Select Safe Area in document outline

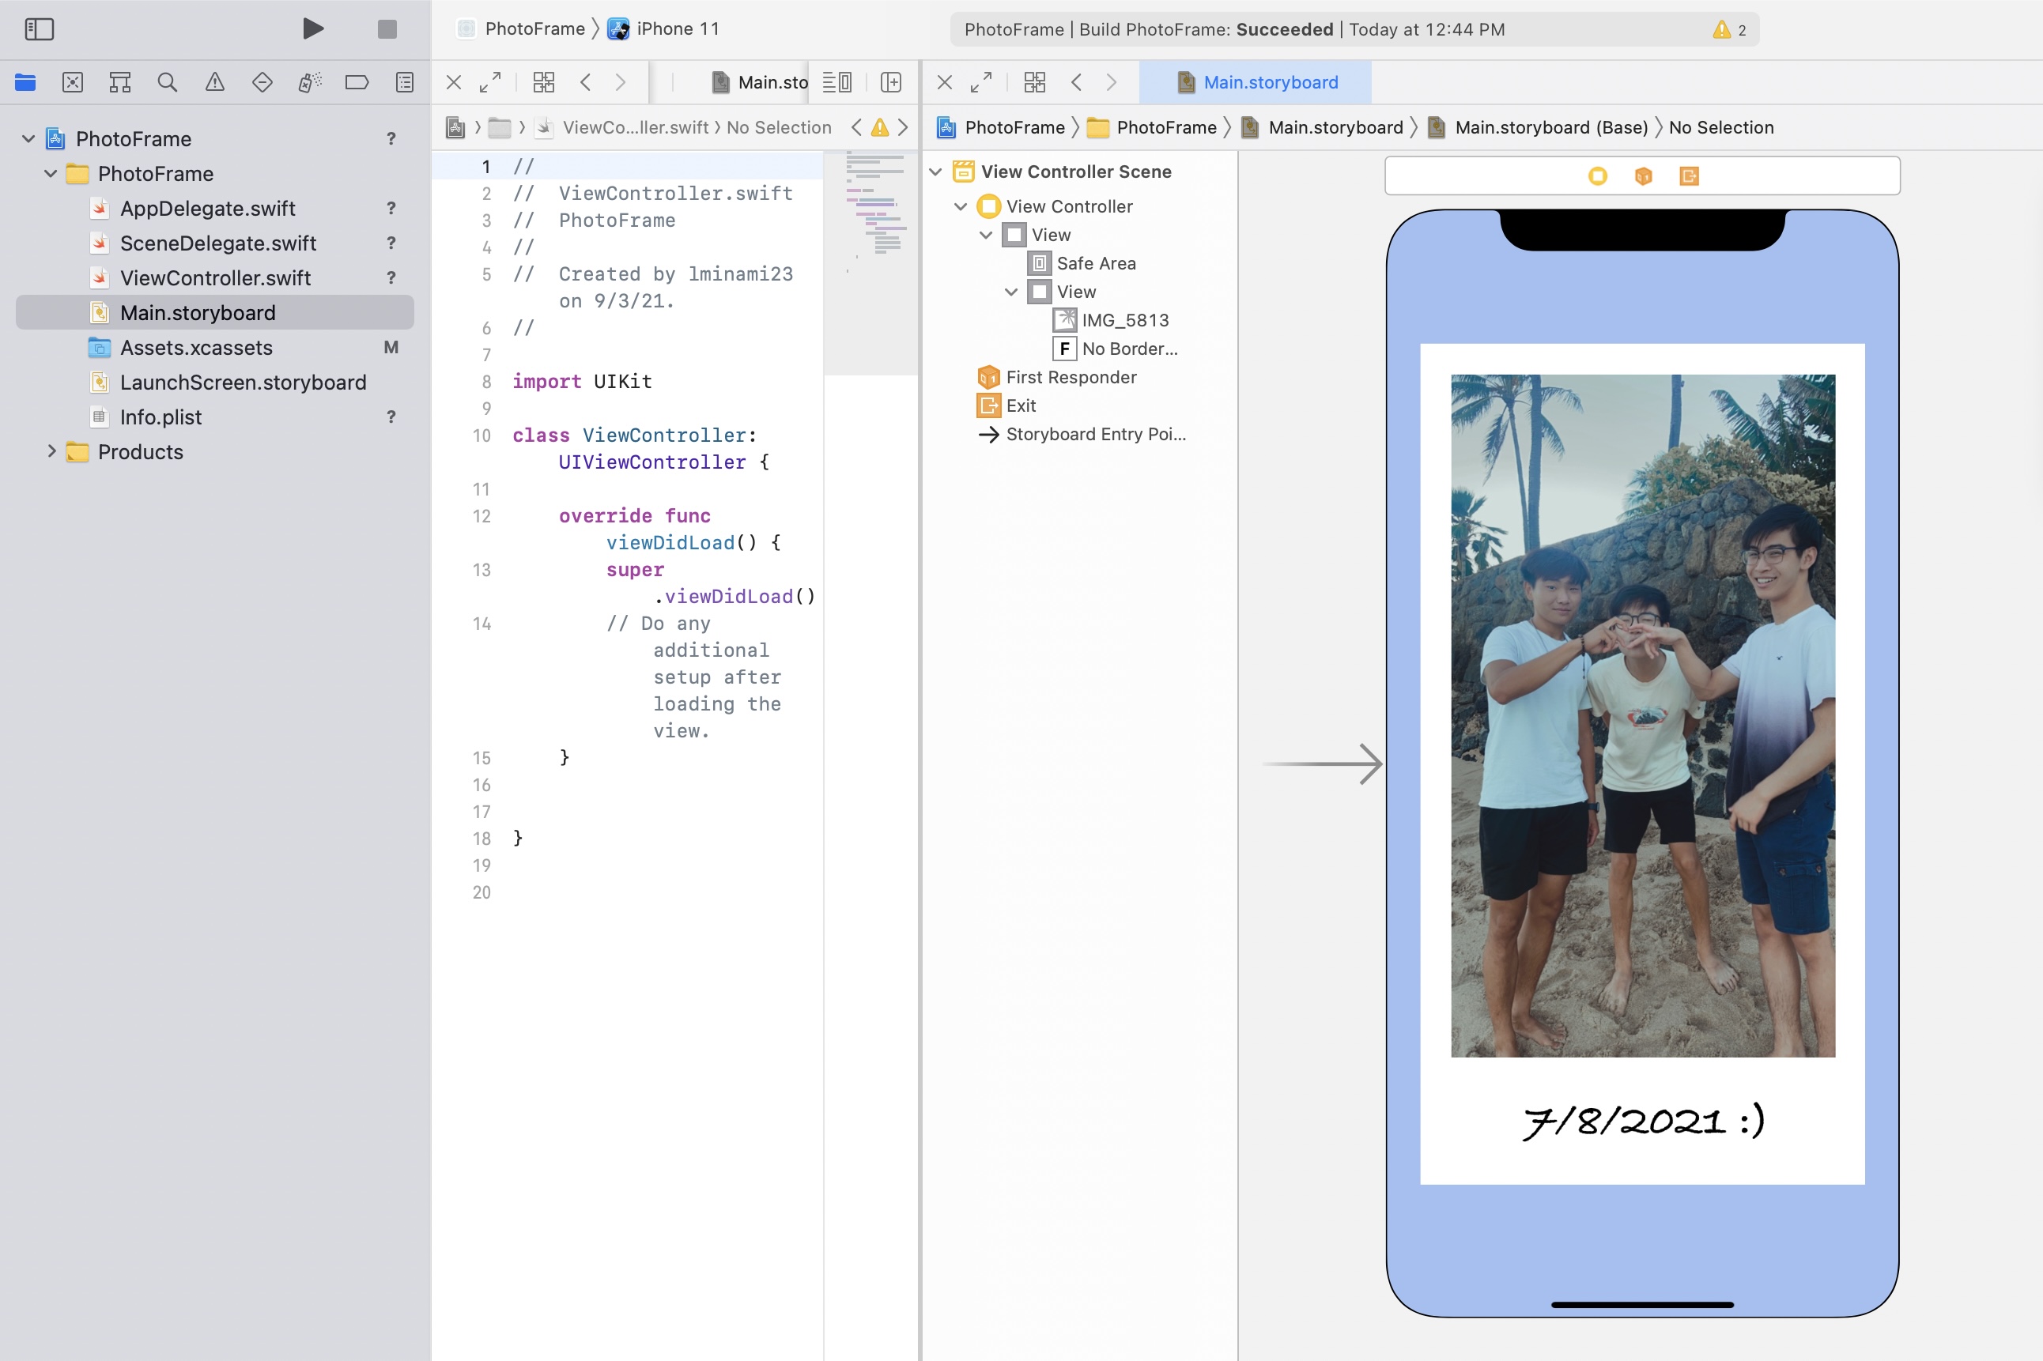pyautogui.click(x=1082, y=263)
